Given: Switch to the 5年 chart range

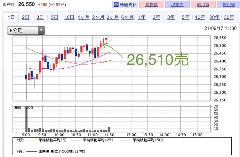Looking at the screenshot, I should tap(185, 17).
